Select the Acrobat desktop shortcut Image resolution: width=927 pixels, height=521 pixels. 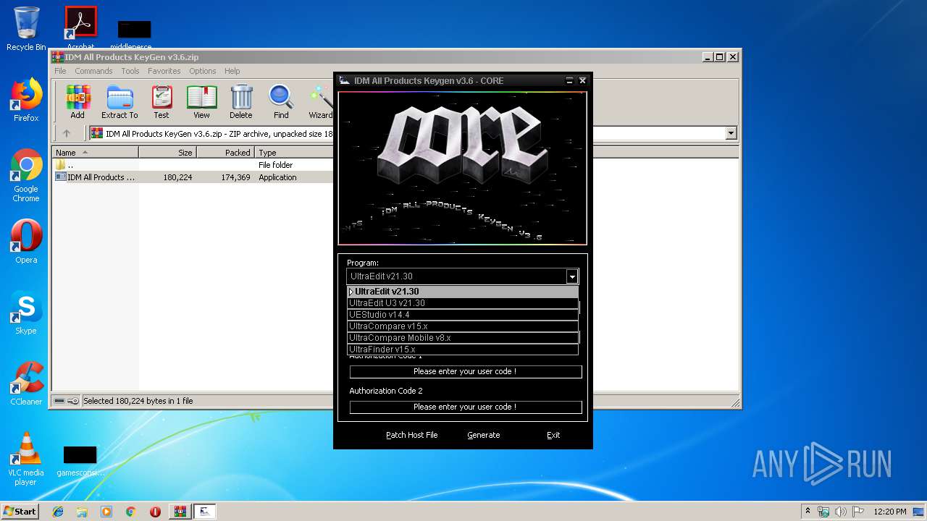pyautogui.click(x=81, y=27)
